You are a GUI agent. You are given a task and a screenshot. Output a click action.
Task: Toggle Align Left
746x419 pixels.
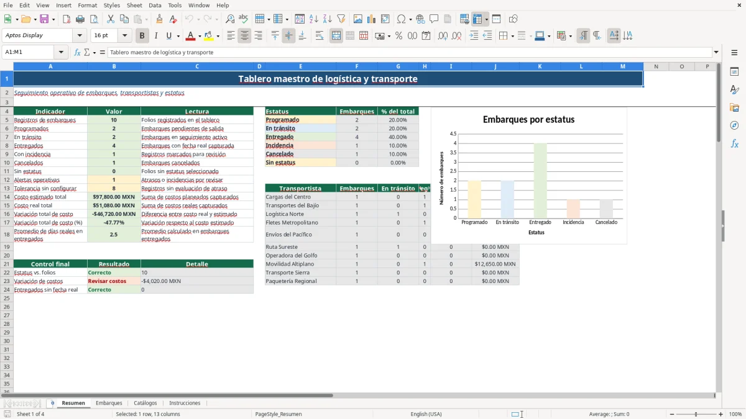click(231, 36)
